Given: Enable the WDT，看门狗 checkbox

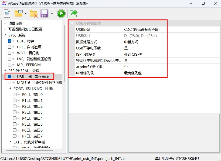Looking at the screenshot, I should tap(10, 53).
